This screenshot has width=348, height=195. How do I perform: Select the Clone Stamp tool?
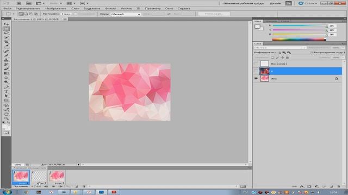pos(6,60)
